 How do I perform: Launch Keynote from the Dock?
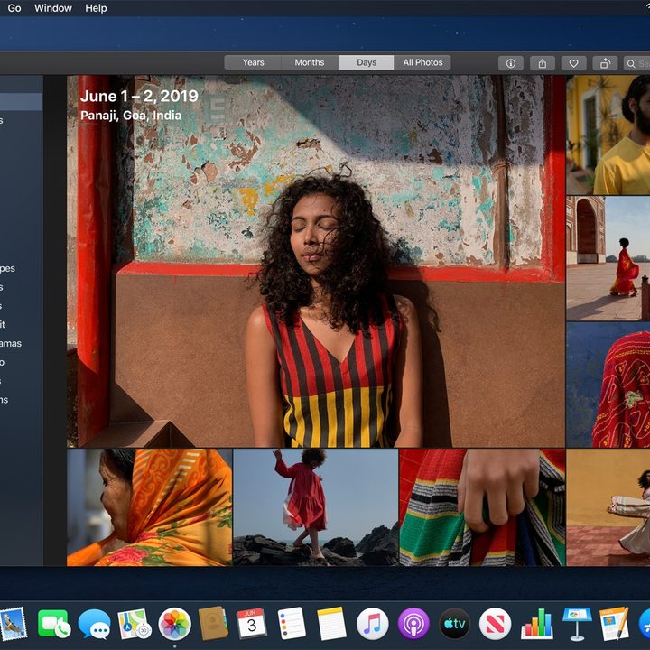click(x=577, y=624)
